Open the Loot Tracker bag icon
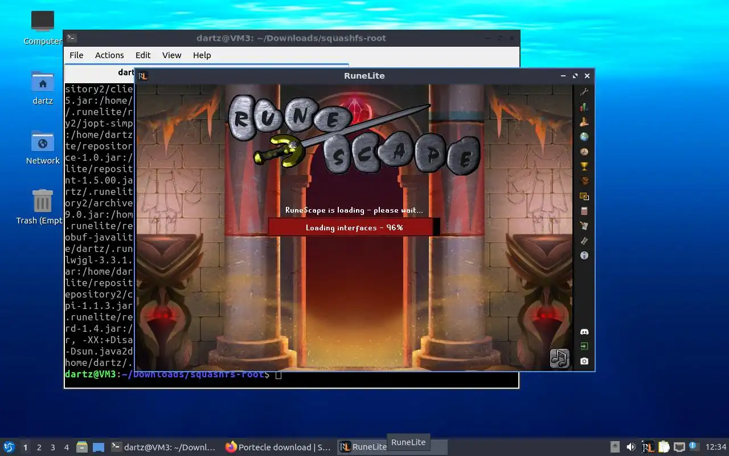This screenshot has width=729, height=456. (x=584, y=181)
